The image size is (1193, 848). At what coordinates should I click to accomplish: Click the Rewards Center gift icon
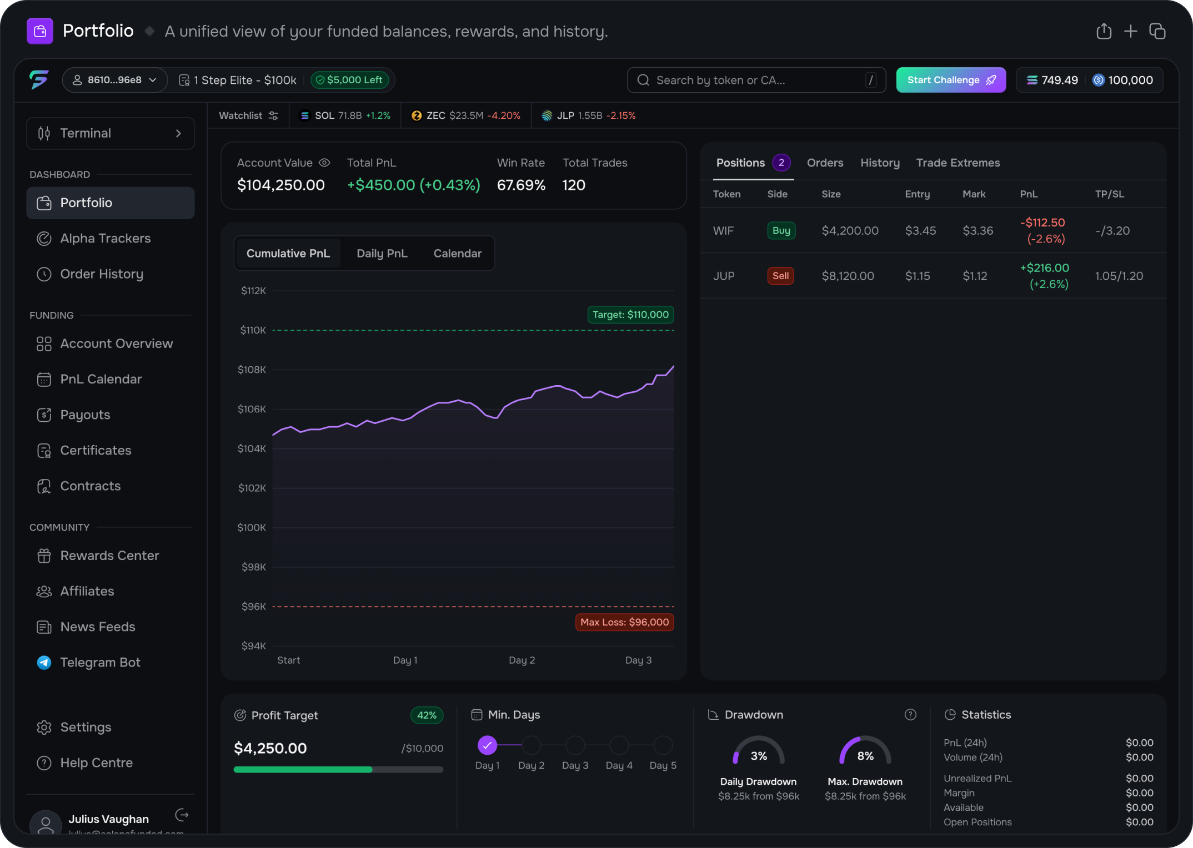[44, 556]
